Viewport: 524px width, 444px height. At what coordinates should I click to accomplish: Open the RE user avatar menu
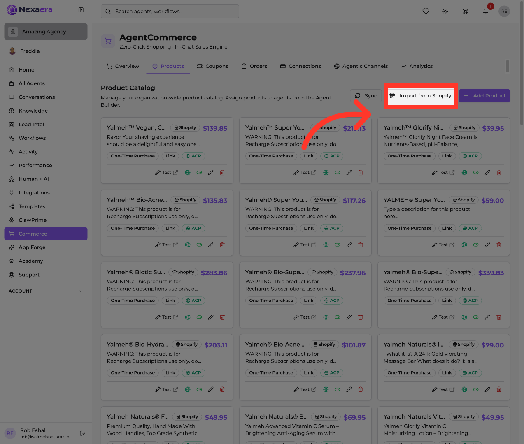[504, 12]
